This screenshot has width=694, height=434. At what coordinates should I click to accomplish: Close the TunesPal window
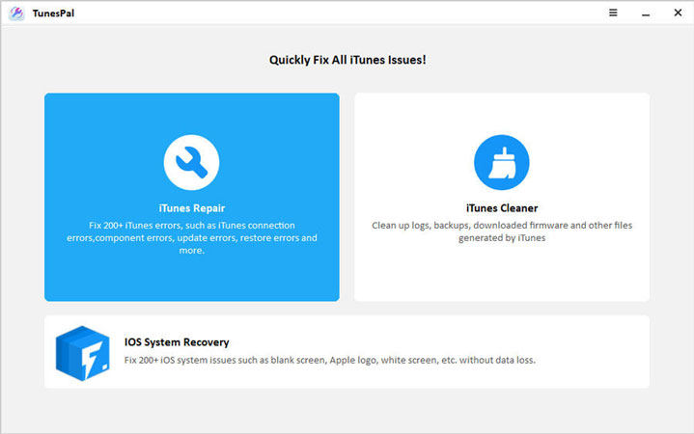click(678, 13)
